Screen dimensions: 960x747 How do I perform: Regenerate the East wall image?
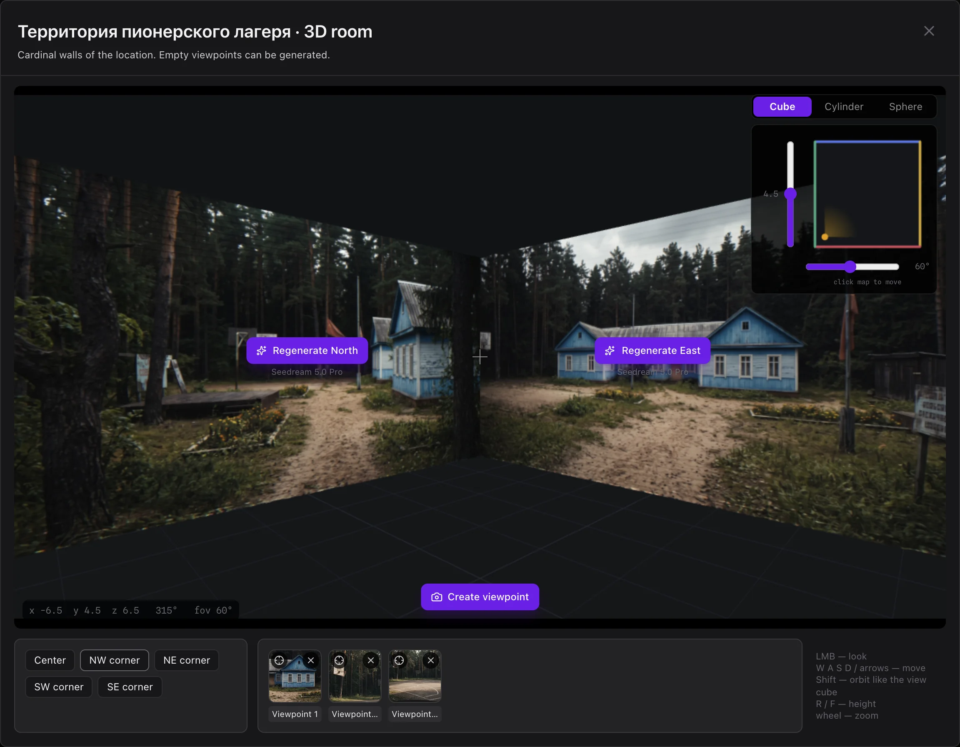point(652,351)
